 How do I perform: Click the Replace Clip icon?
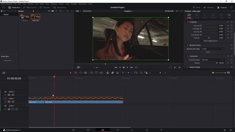101,73
